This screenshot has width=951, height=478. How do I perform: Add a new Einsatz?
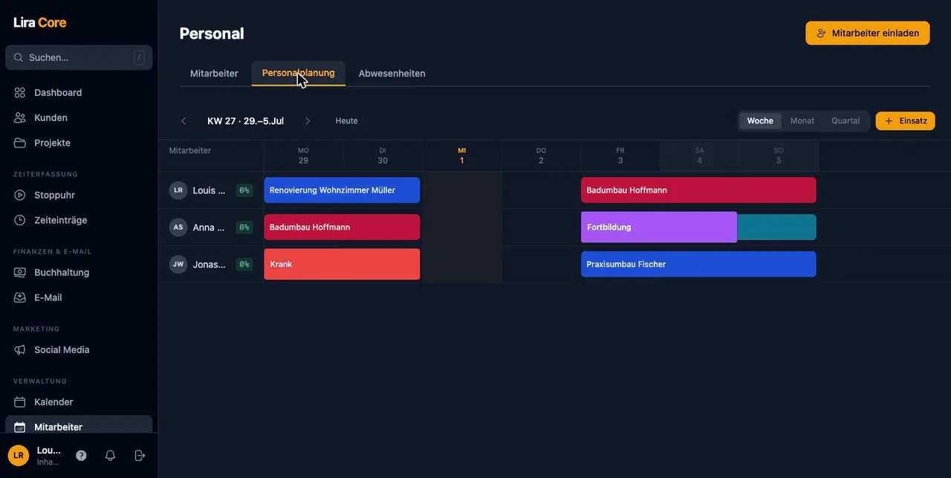906,121
